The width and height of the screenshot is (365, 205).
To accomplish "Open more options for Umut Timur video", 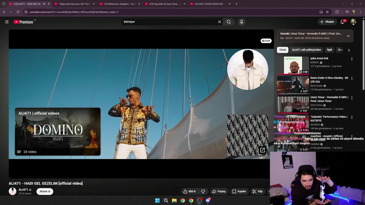I will [352, 98].
